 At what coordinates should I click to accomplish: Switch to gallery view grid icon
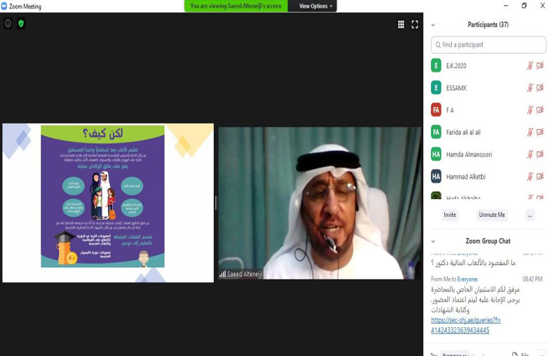coord(401,24)
